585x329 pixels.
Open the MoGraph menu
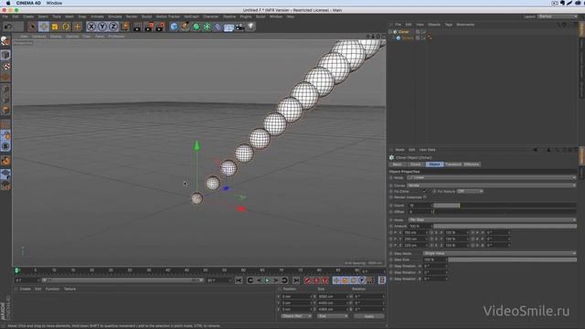pyautogui.click(x=191, y=16)
